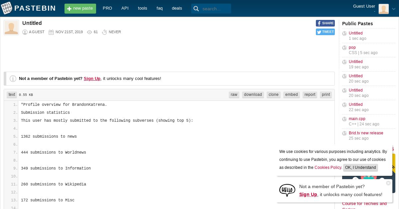This screenshot has width=399, height=209.
Task: Open the Brid.tv new release paste
Action: (366, 133)
